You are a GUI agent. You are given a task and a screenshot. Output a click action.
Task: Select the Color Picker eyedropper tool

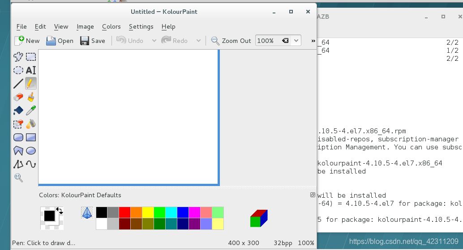31,110
